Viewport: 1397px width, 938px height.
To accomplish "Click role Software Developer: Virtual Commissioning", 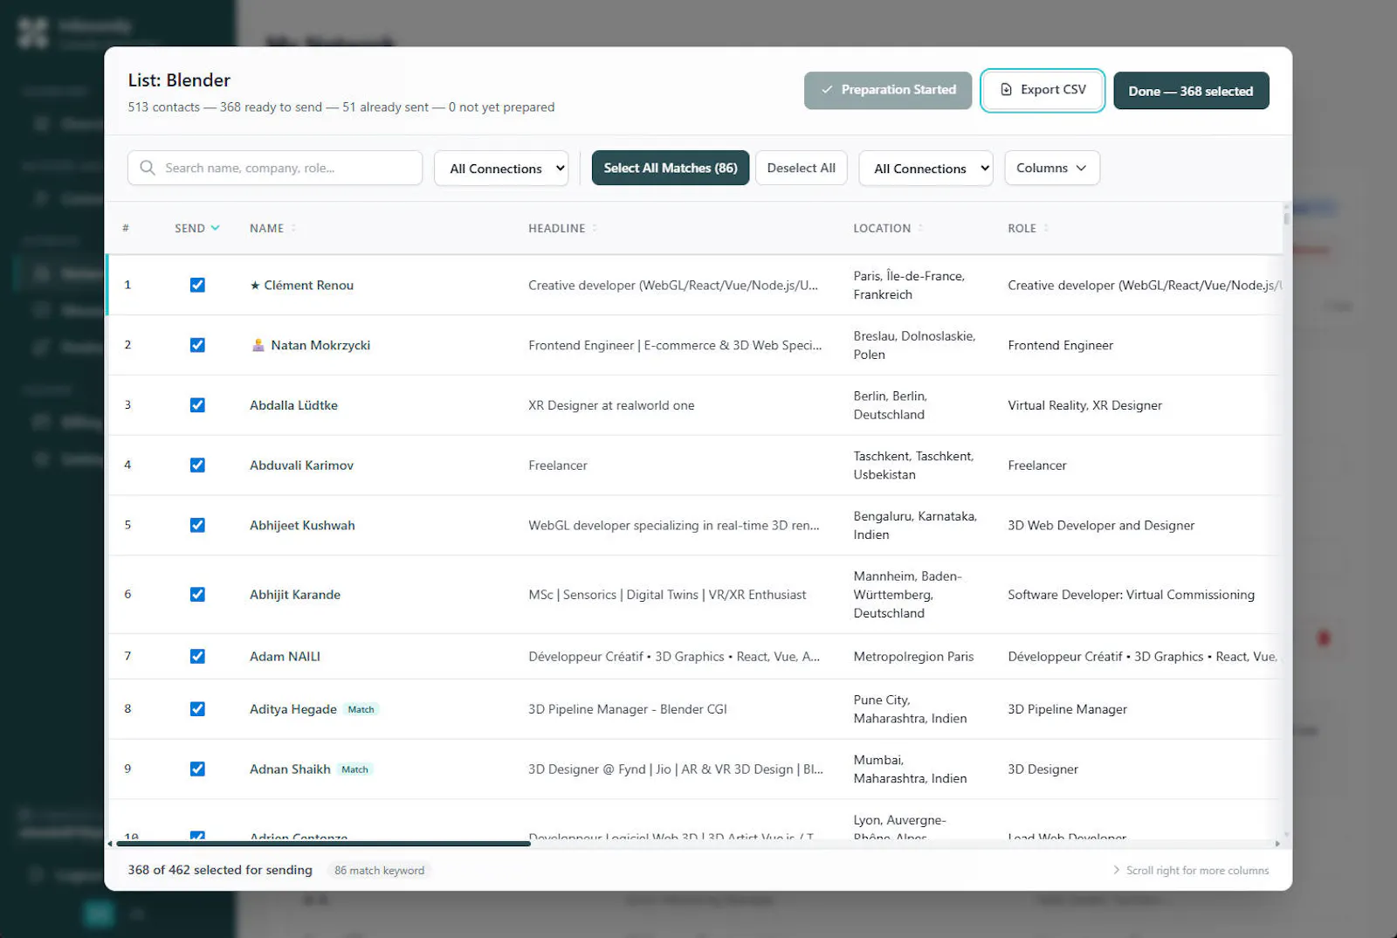I will [x=1131, y=595].
